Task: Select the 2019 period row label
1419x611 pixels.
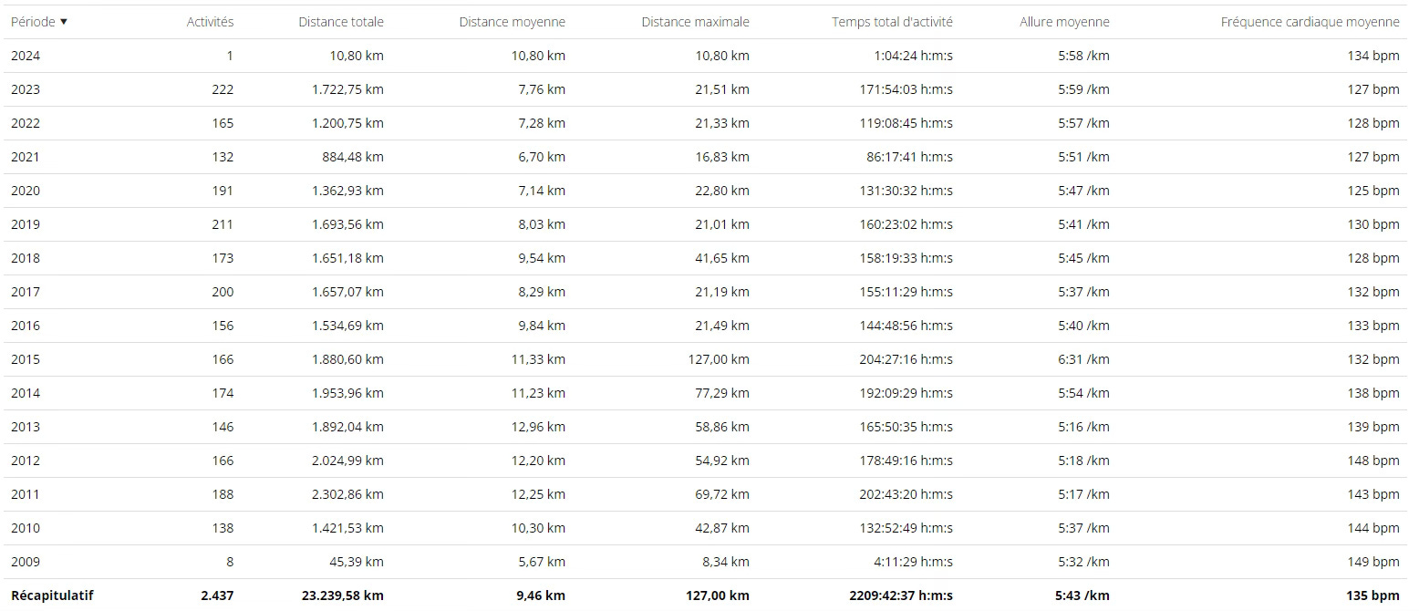Action: (26, 224)
